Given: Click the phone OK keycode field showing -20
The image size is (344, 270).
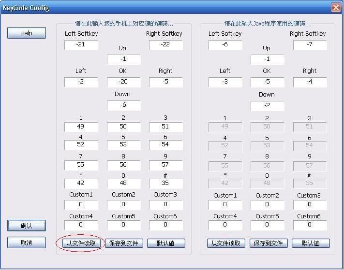Looking at the screenshot, I should (x=123, y=82).
